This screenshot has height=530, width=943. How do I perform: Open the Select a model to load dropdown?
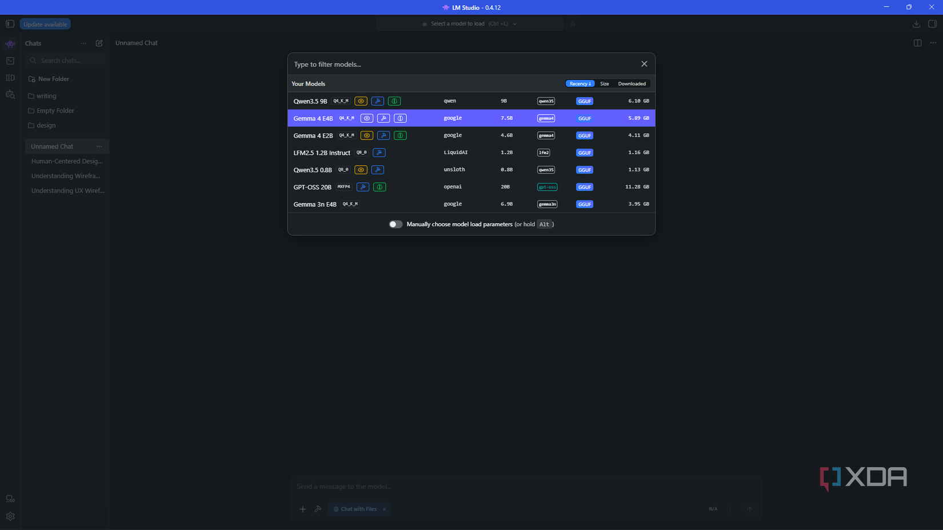point(470,24)
